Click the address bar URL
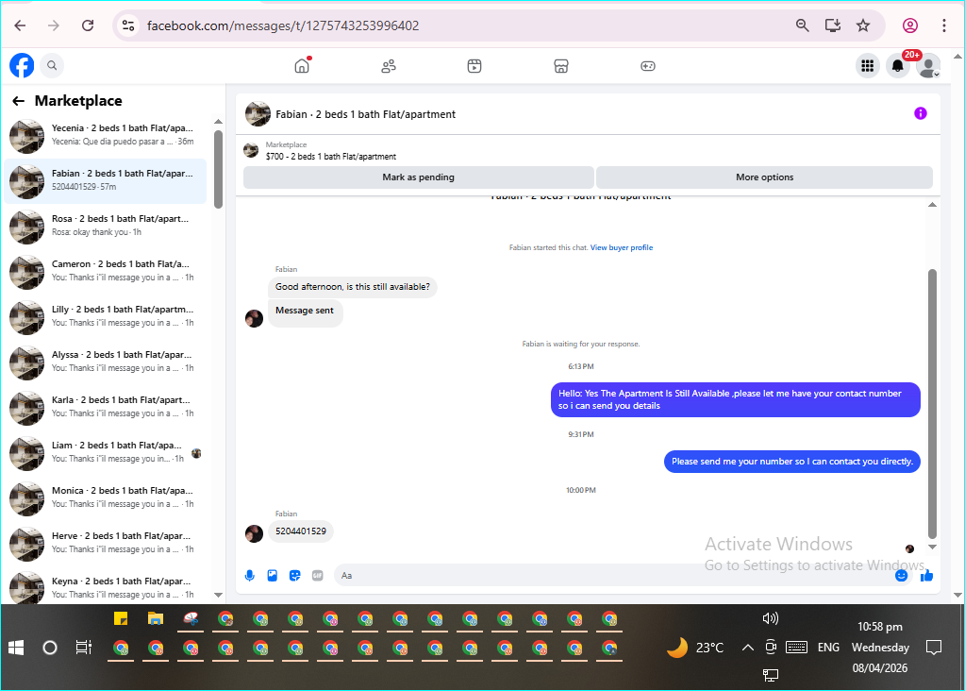965x691 pixels. tap(283, 25)
